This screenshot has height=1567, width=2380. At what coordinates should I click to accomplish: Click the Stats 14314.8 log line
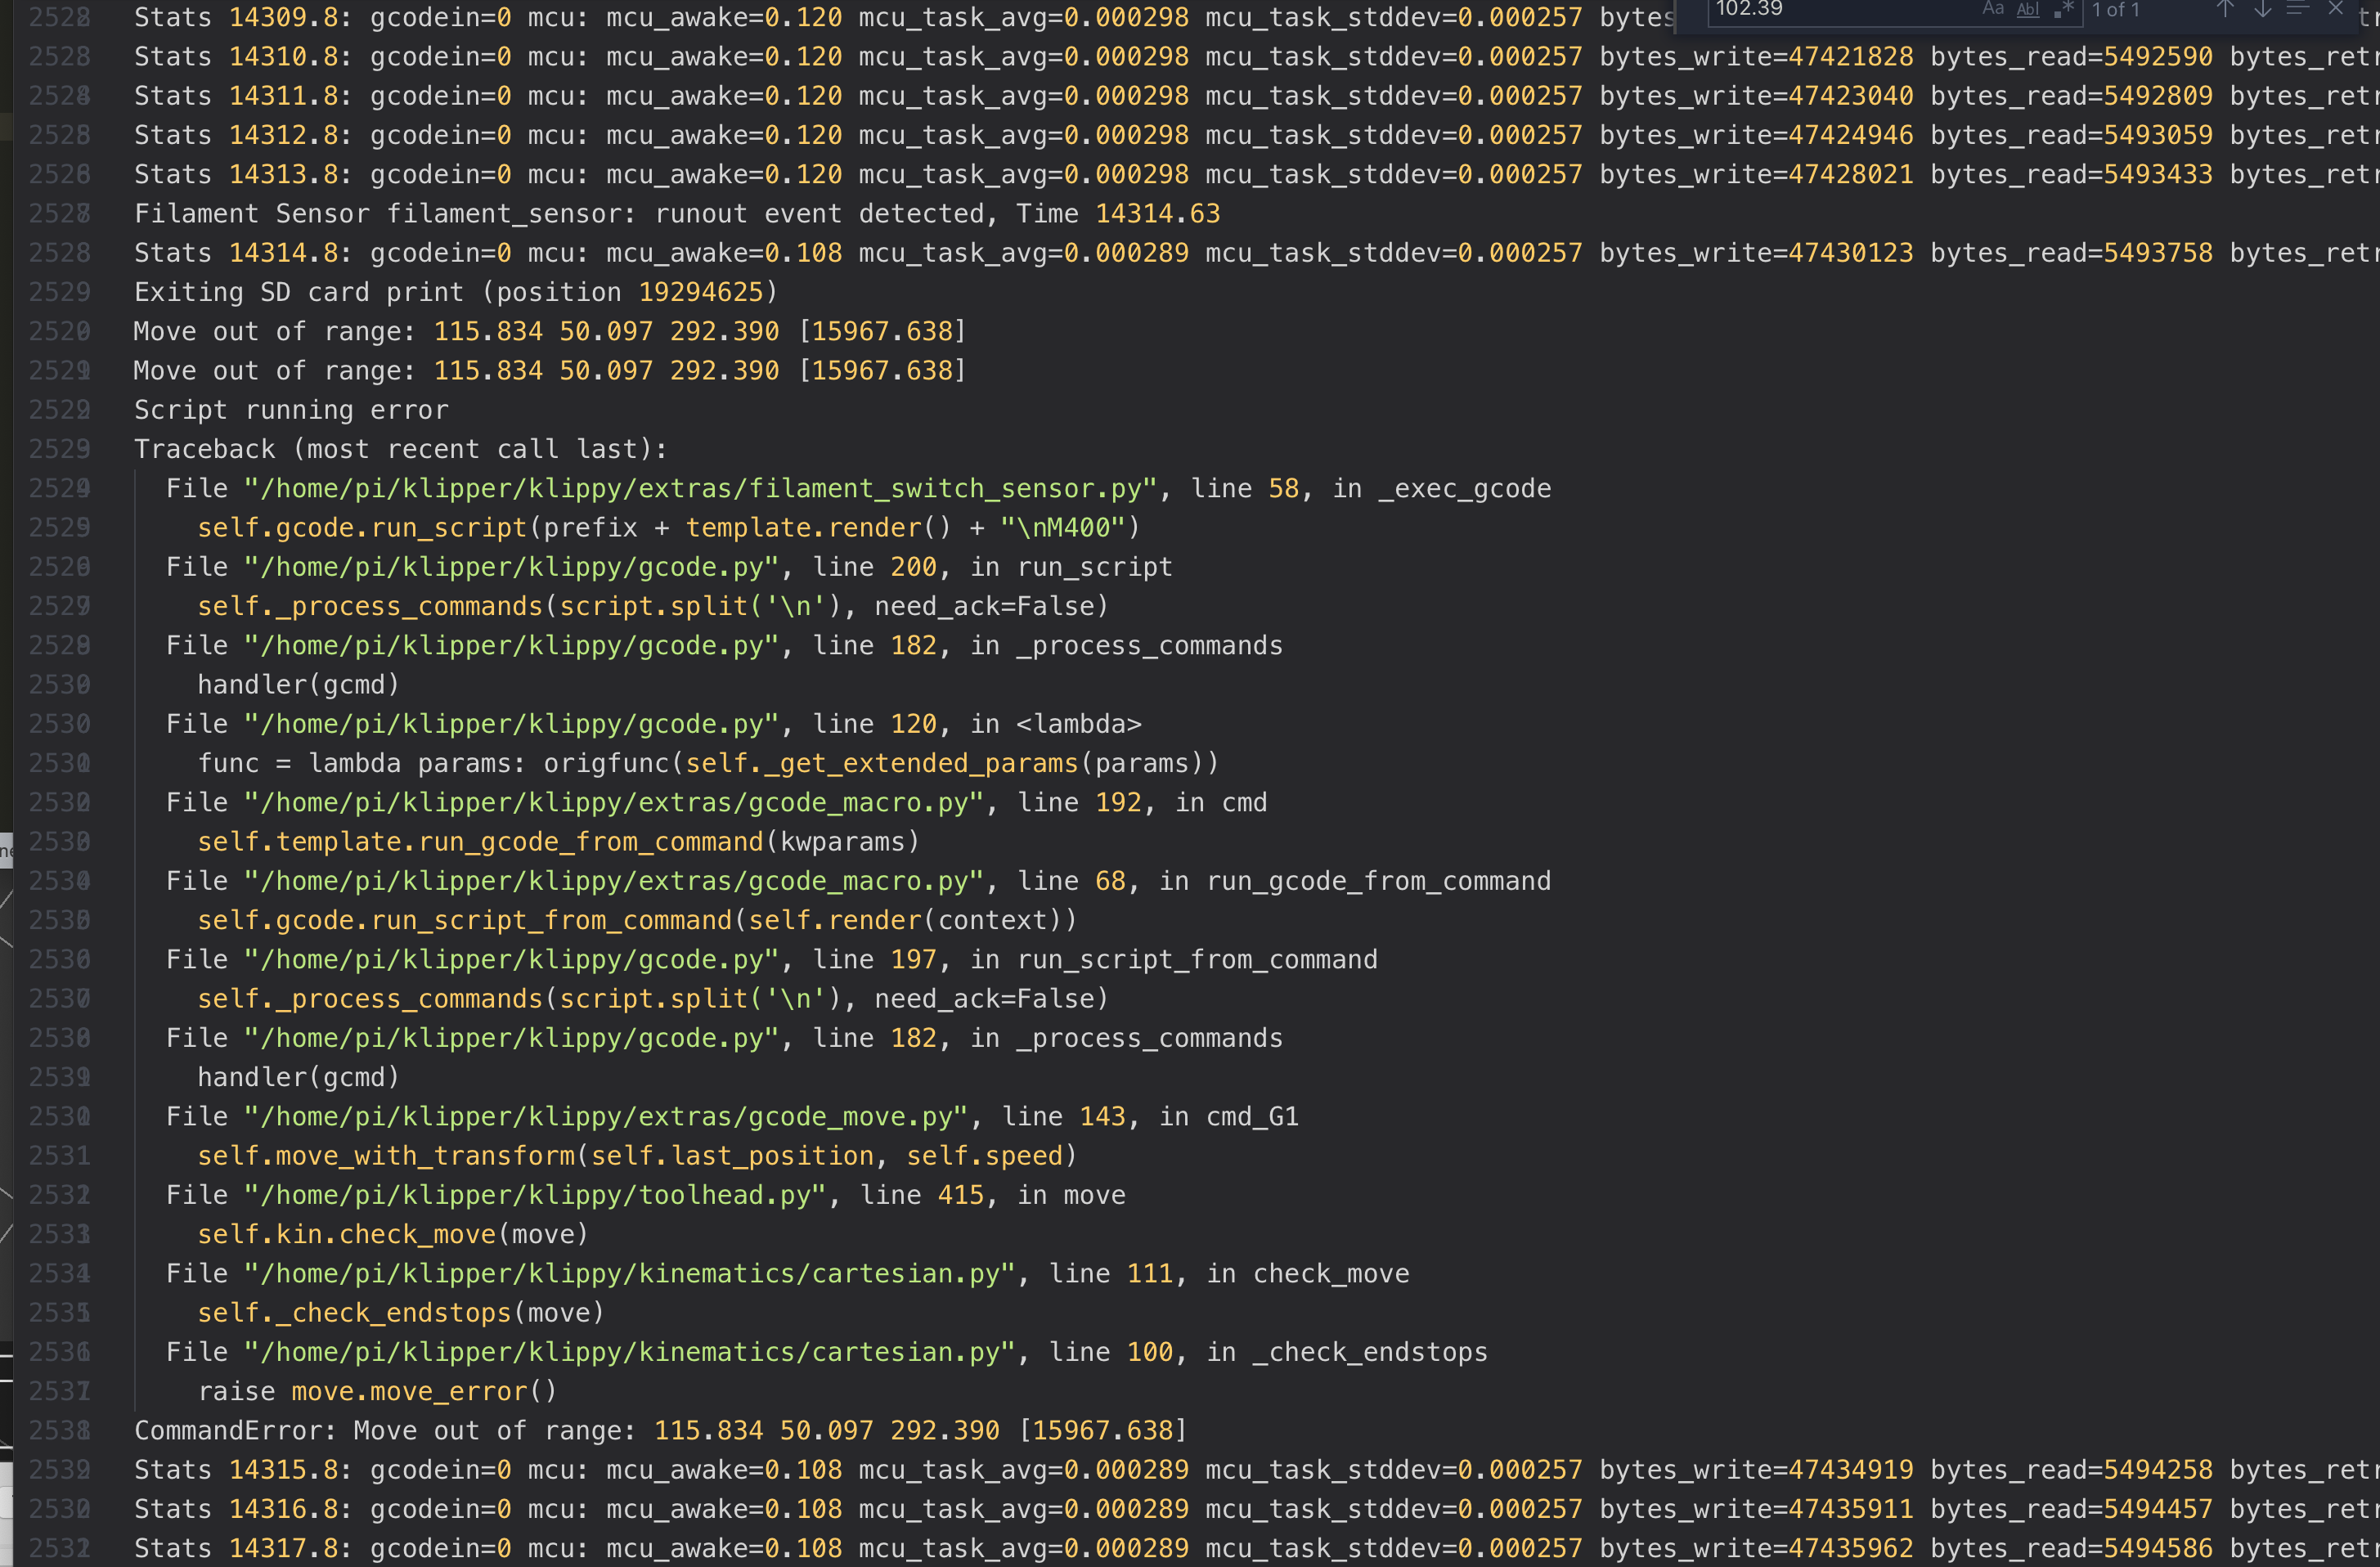point(1257,253)
